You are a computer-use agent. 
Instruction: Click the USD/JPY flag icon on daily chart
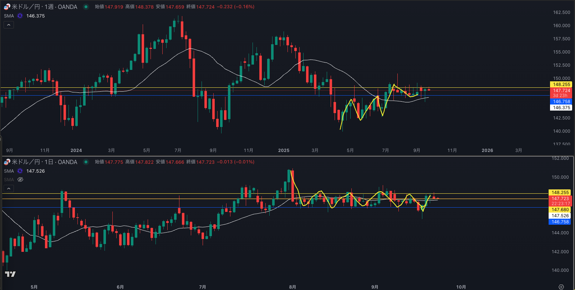point(7,162)
